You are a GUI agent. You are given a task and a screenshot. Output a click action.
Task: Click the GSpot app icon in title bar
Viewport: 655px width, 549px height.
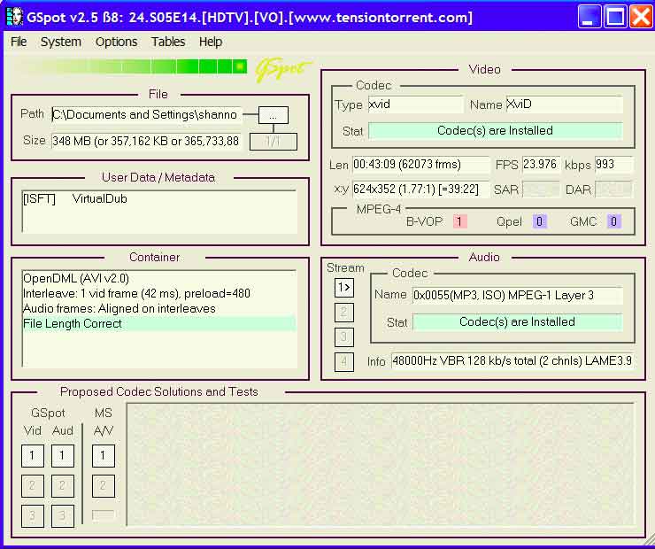click(x=15, y=17)
